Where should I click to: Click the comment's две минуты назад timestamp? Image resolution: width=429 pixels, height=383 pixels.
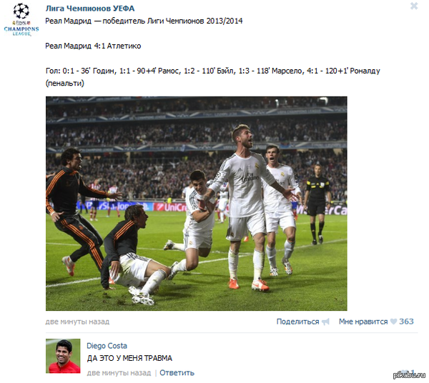[119, 372]
